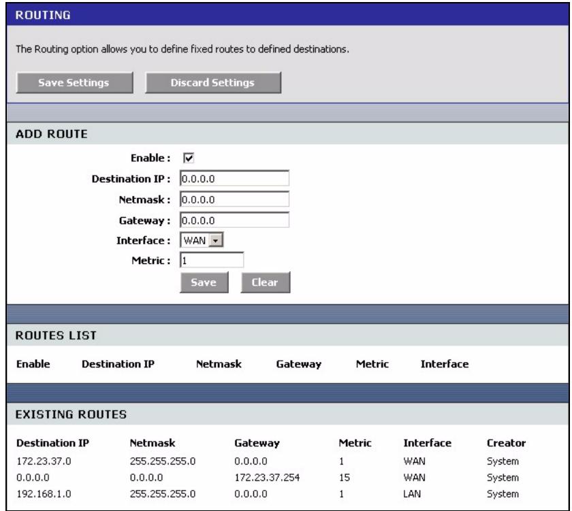Open the Interface WAN dropdown
This screenshot has width=572, height=511.
(202, 240)
